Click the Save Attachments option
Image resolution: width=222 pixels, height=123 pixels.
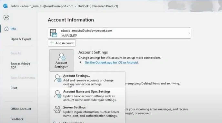pos(23,78)
